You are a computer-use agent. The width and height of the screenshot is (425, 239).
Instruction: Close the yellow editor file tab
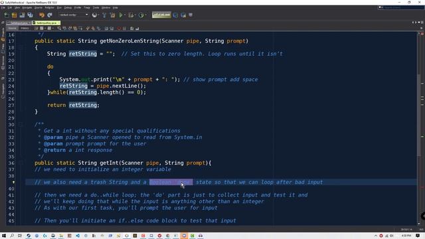tap(59, 23)
